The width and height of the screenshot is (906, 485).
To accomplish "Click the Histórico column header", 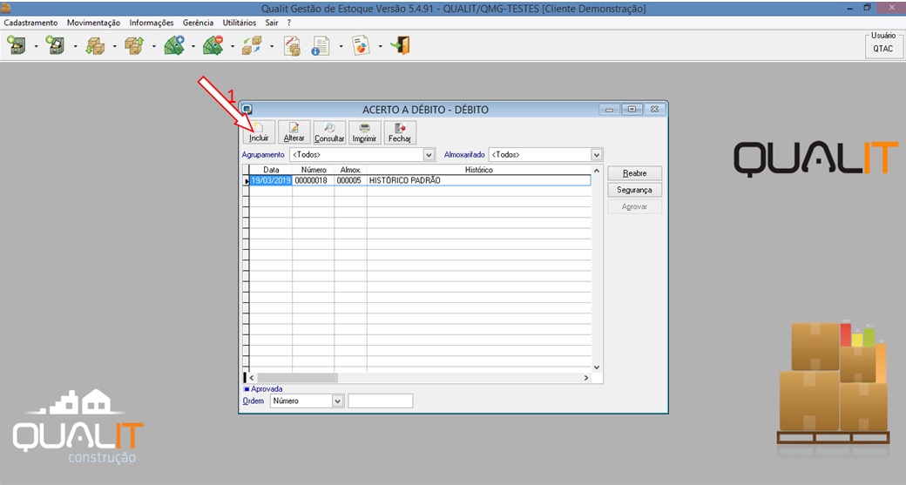I will coord(479,170).
